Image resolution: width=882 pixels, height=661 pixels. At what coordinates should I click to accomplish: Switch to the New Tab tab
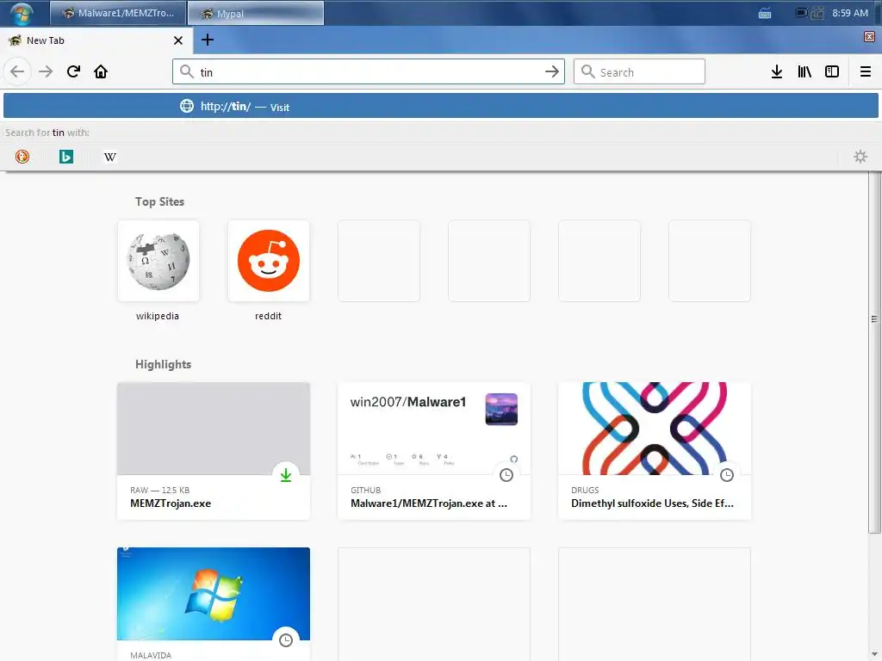[96, 40]
